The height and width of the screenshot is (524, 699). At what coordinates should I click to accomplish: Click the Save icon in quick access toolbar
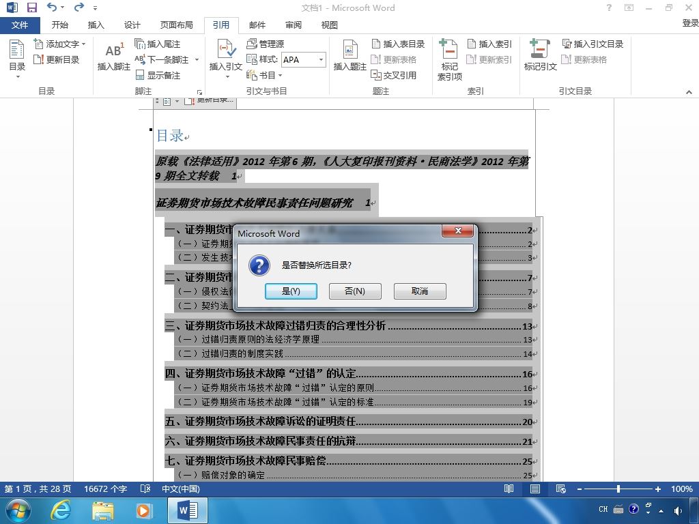[31, 8]
